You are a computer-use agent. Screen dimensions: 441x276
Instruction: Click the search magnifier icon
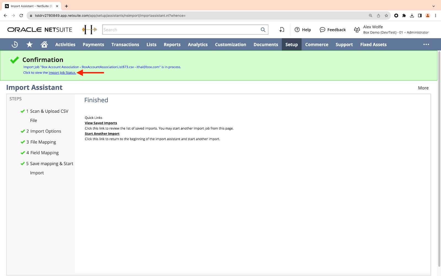[x=263, y=30]
